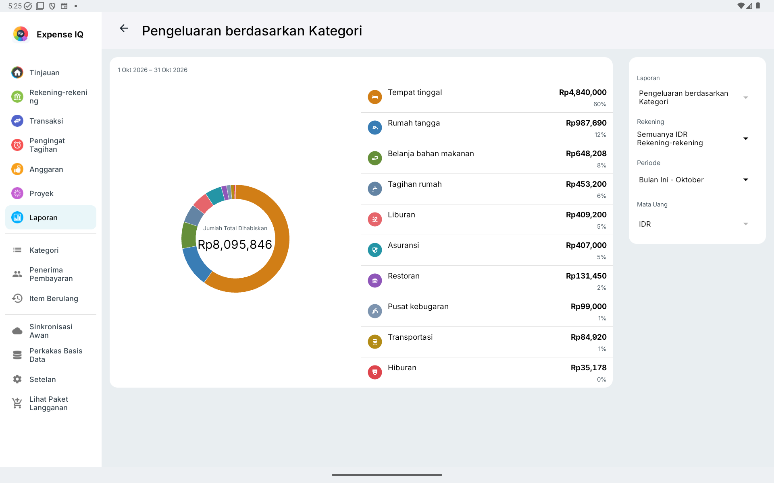The height and width of the screenshot is (483, 774).
Task: Click the Hiburan mask icon
Action: pyautogui.click(x=375, y=372)
